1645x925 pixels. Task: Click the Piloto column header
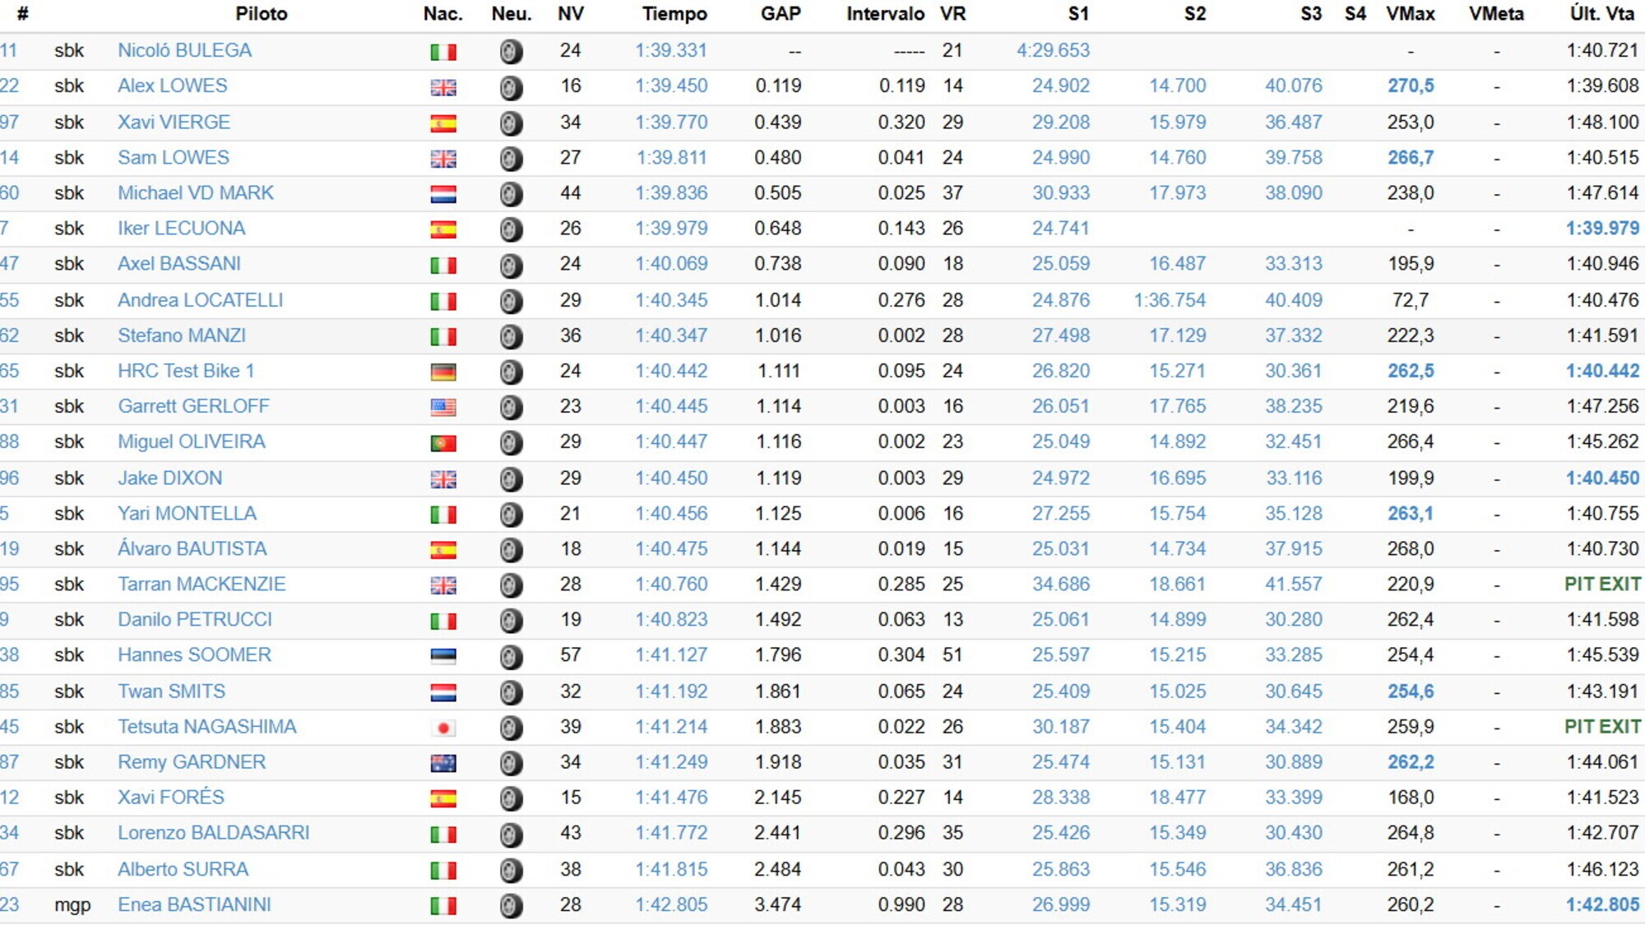coord(261,14)
